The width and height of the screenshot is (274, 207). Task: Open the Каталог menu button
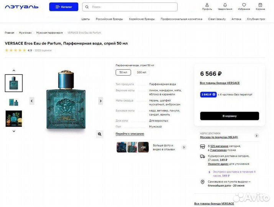tap(64, 7)
